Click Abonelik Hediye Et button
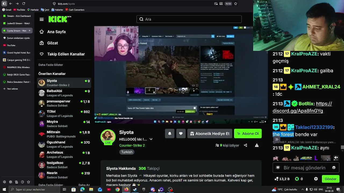 (x=210, y=133)
